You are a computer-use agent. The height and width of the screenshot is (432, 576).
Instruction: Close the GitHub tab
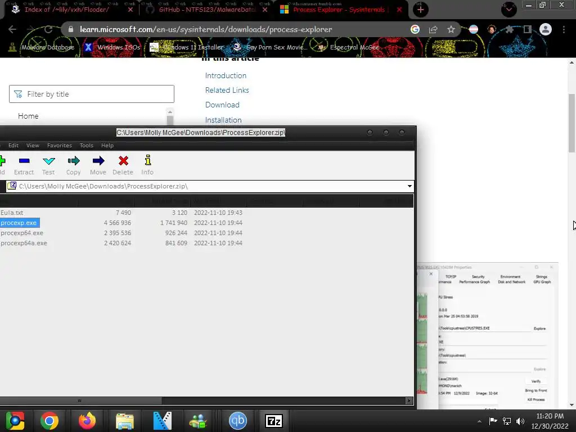coord(265,10)
